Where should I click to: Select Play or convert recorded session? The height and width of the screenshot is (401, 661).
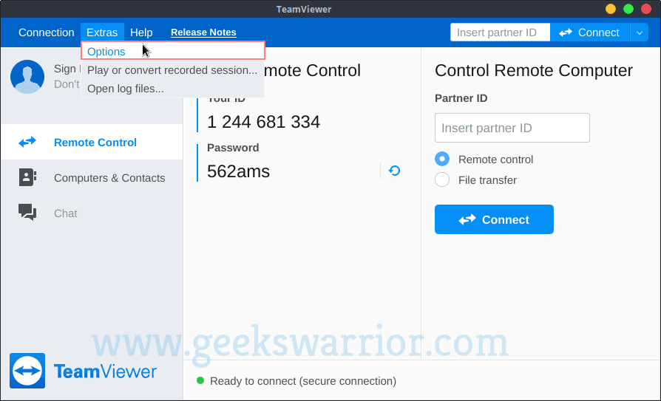point(173,70)
